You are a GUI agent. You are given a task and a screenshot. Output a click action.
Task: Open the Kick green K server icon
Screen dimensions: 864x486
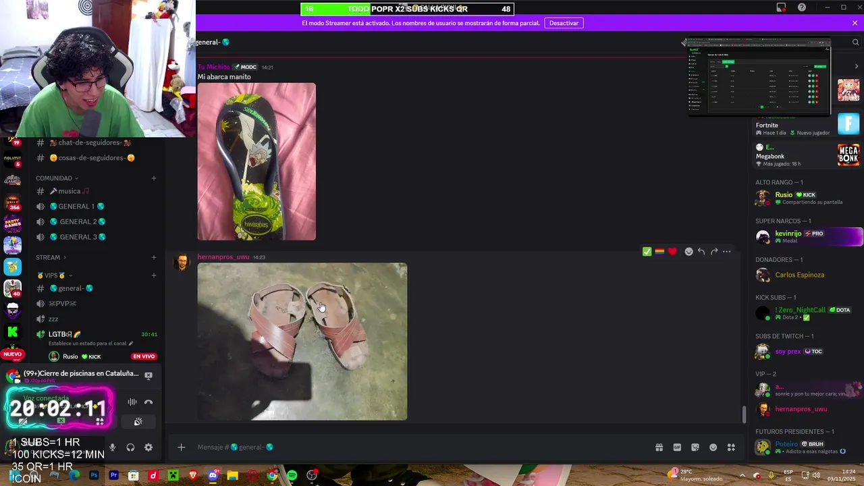pos(12,331)
